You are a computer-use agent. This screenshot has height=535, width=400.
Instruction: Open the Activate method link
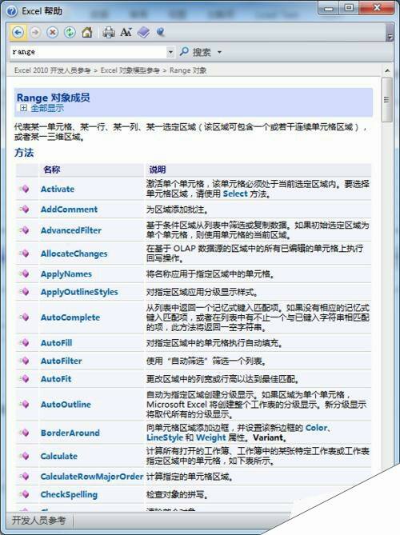tap(58, 189)
